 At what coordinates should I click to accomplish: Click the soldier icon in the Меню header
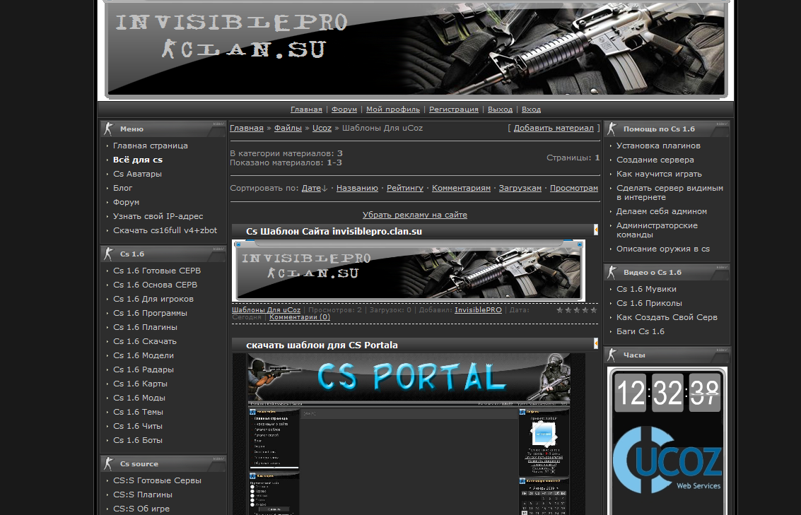(x=108, y=129)
